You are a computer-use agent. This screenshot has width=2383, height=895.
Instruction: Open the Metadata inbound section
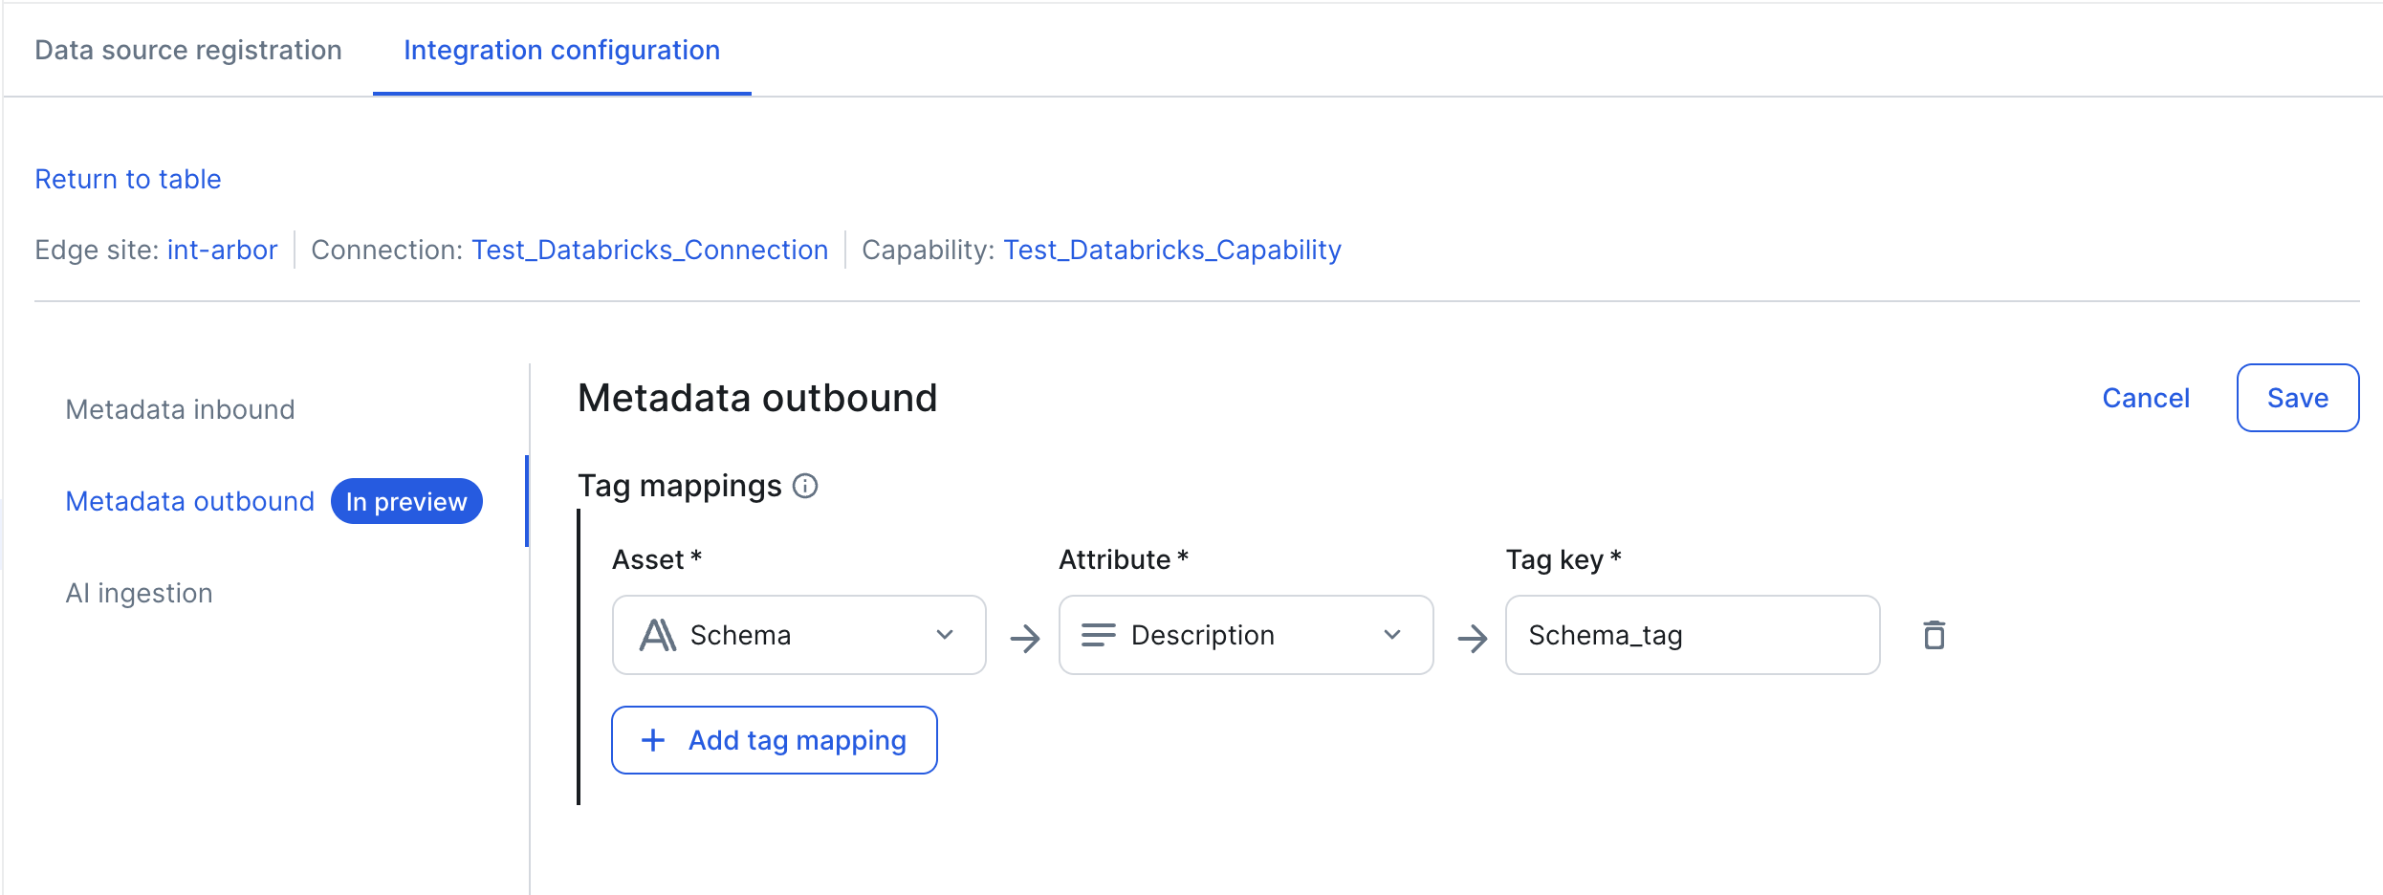tap(180, 409)
